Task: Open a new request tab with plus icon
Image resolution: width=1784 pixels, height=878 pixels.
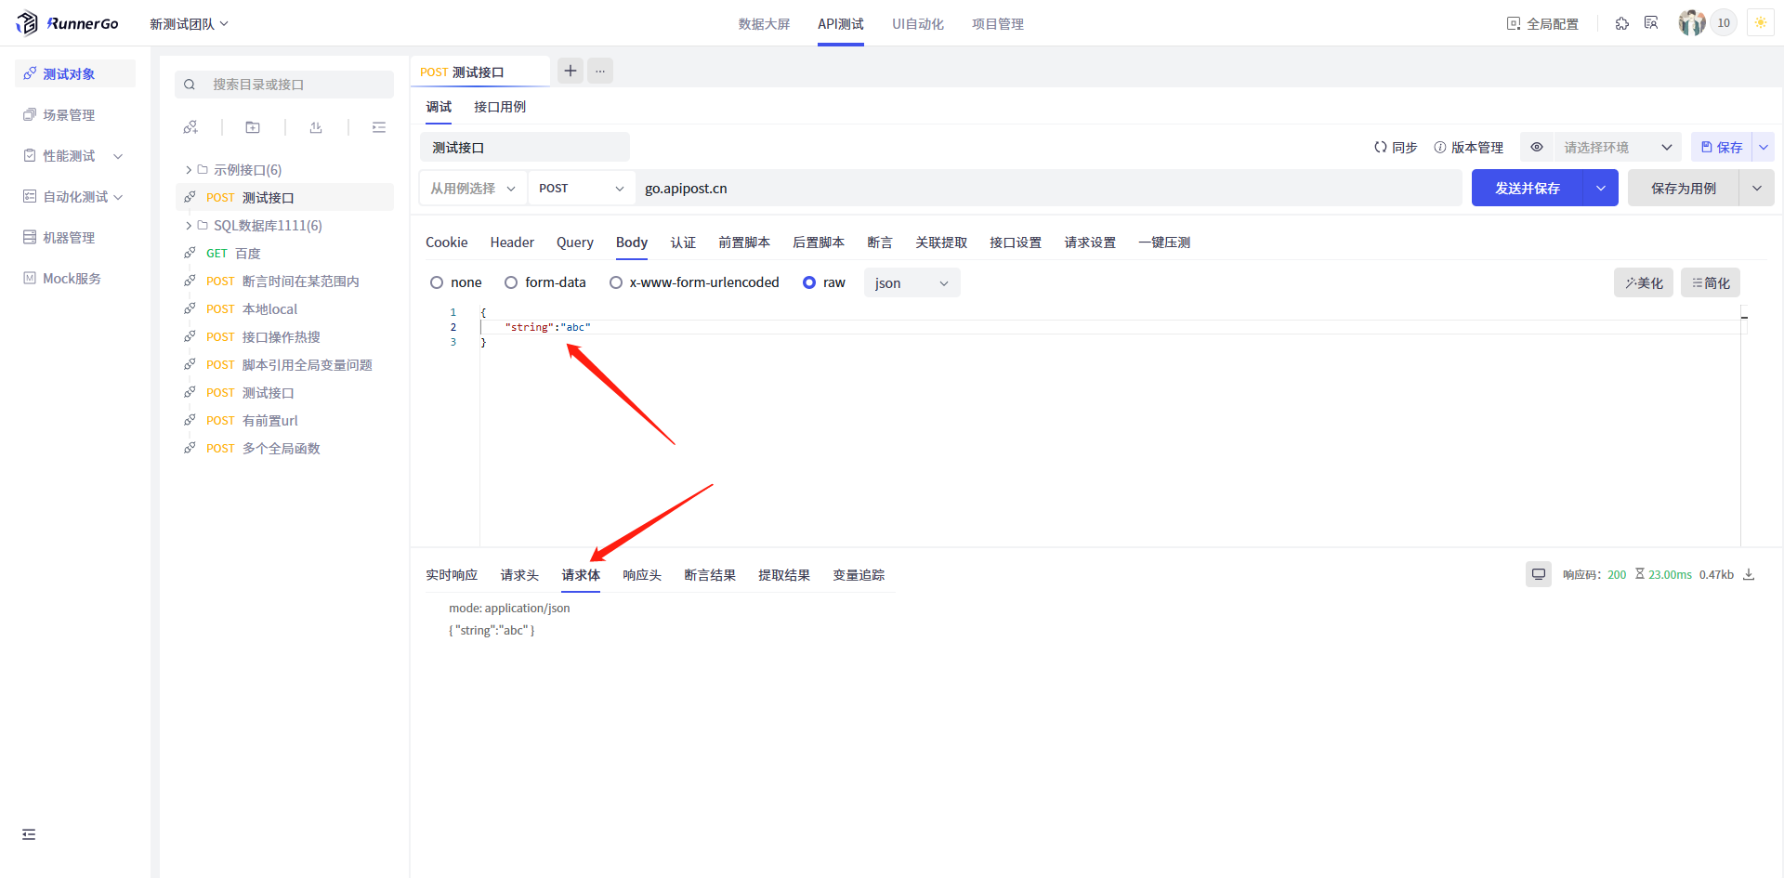Action: tap(571, 71)
